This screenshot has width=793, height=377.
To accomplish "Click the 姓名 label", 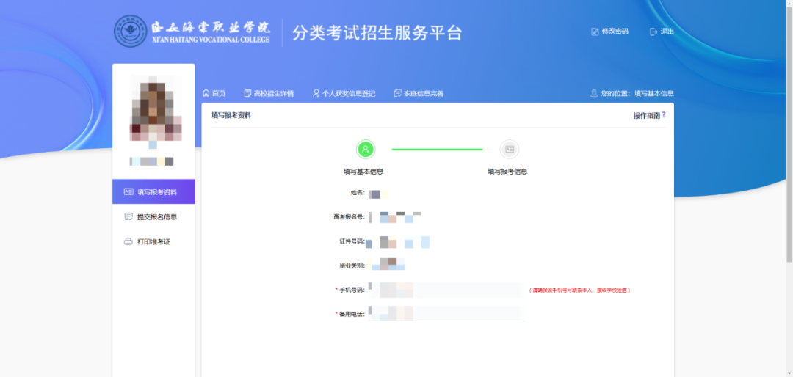I will (358, 193).
